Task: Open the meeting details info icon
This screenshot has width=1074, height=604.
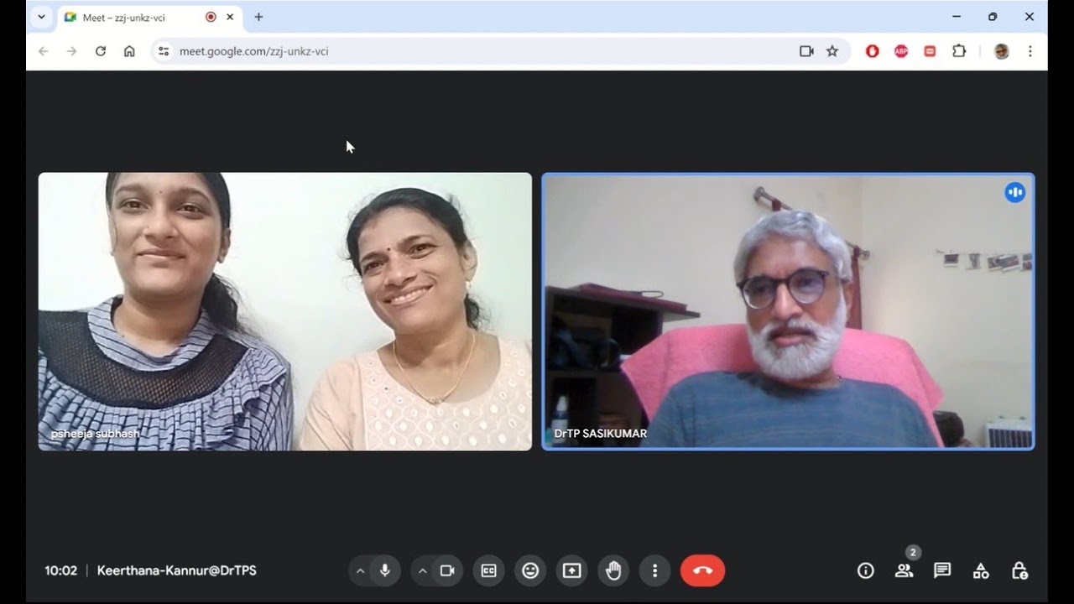Action: [x=866, y=570]
